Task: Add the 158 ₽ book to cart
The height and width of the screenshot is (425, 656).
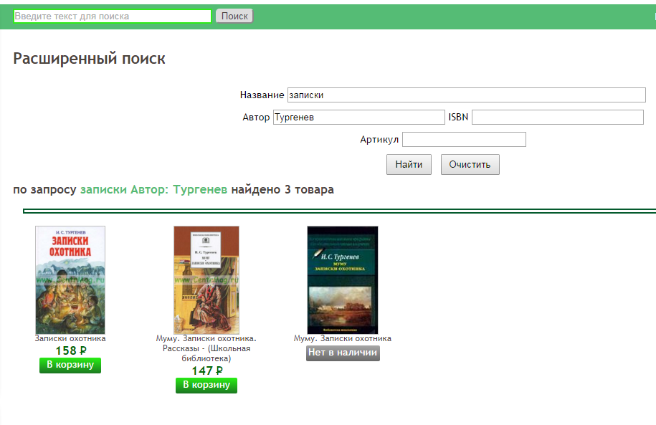Action: click(x=70, y=366)
